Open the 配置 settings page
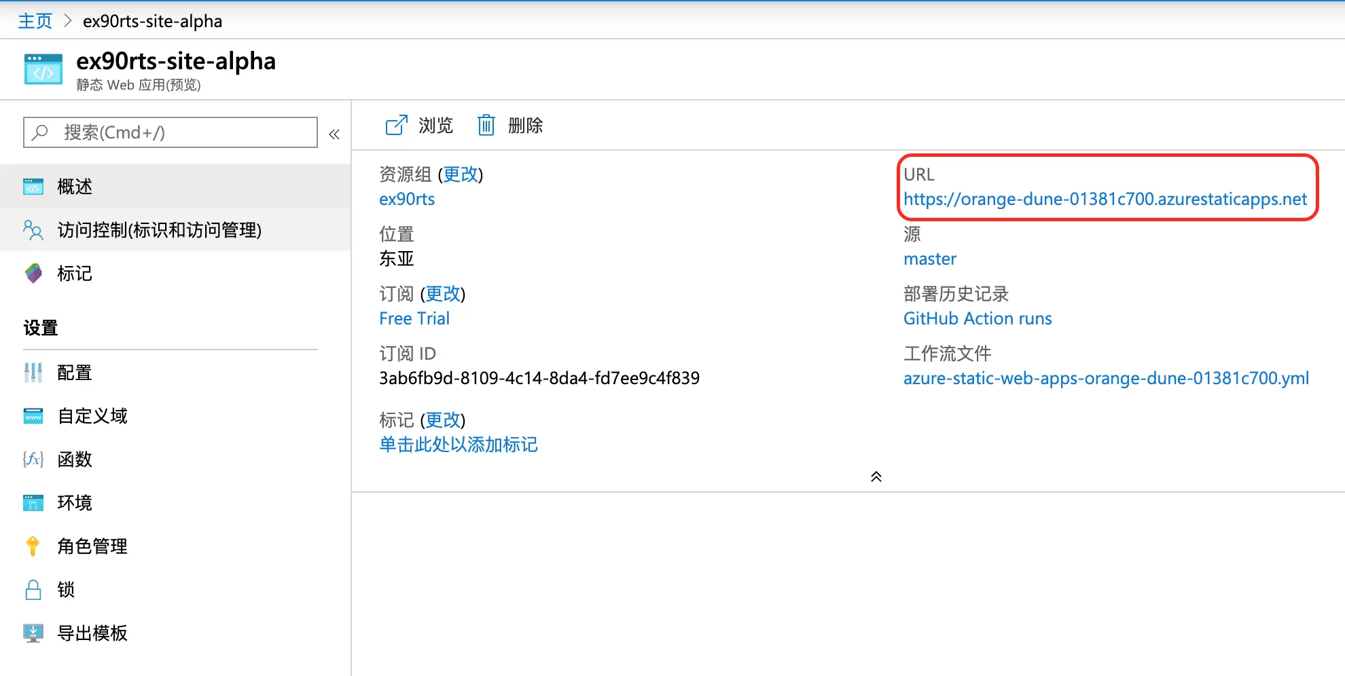 pos(175,373)
